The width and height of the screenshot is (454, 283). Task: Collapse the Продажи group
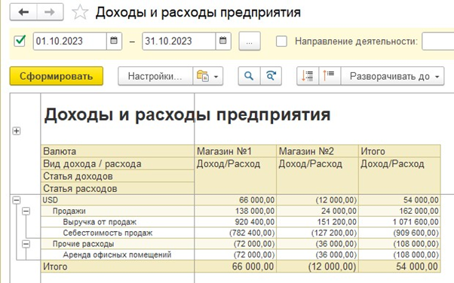pyautogui.click(x=26, y=211)
